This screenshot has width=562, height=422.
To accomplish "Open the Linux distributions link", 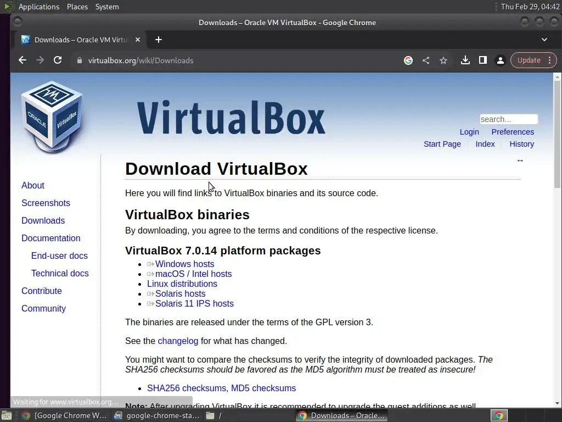I will pos(182,284).
